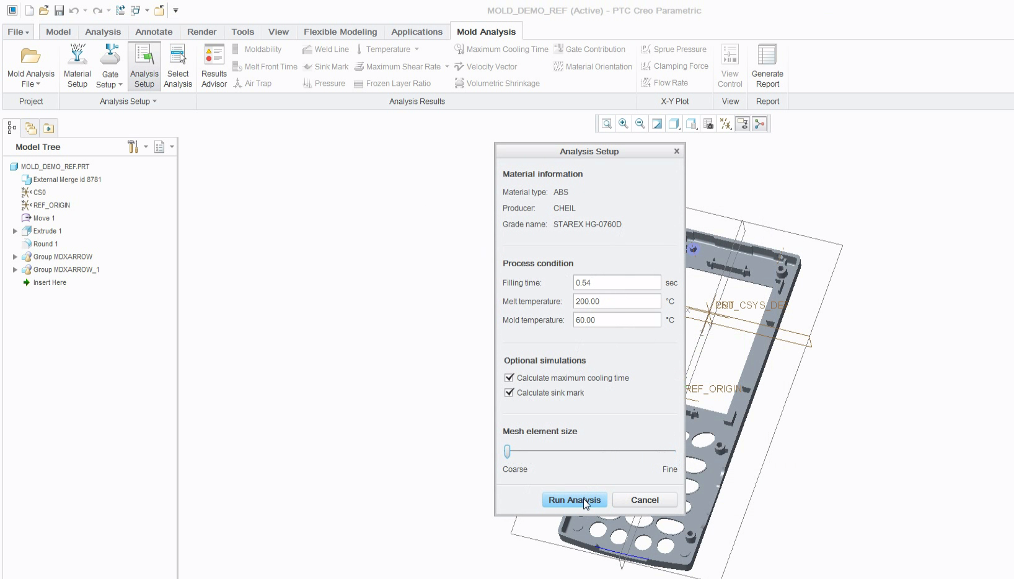Click the Analysis Setup ribbon button
The image size is (1014, 579).
click(144, 66)
